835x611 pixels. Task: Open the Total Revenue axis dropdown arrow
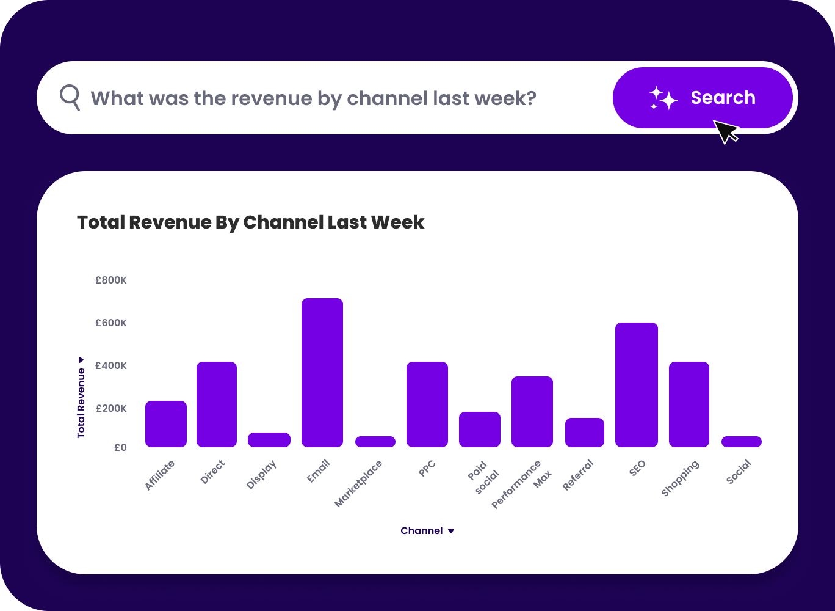81,360
